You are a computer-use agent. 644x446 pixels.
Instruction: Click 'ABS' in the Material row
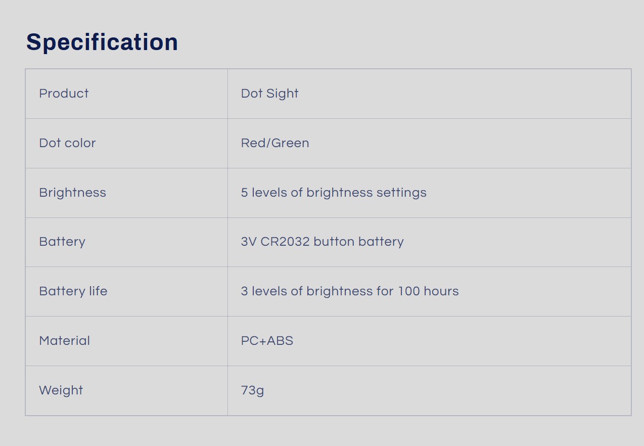pyautogui.click(x=280, y=341)
